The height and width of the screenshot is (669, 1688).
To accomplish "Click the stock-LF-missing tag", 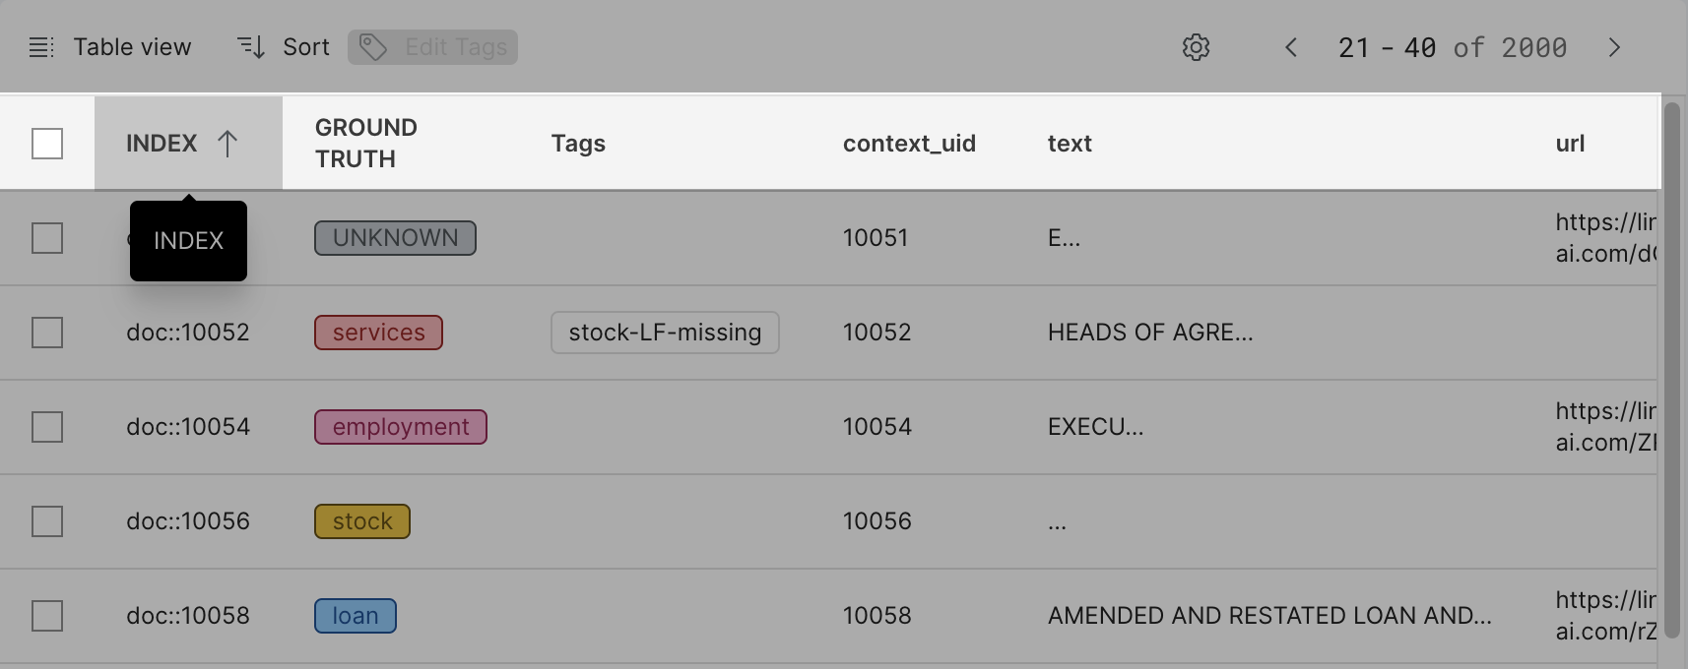I will pos(665,333).
